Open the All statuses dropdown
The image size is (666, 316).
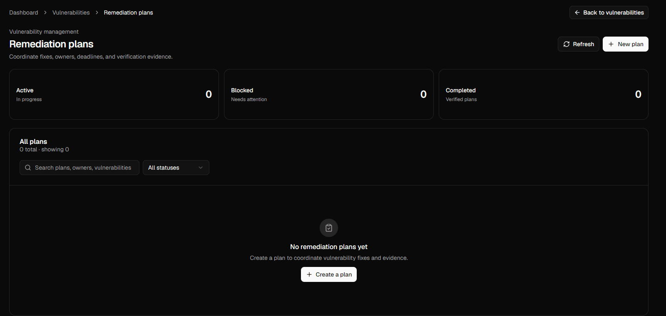(176, 168)
